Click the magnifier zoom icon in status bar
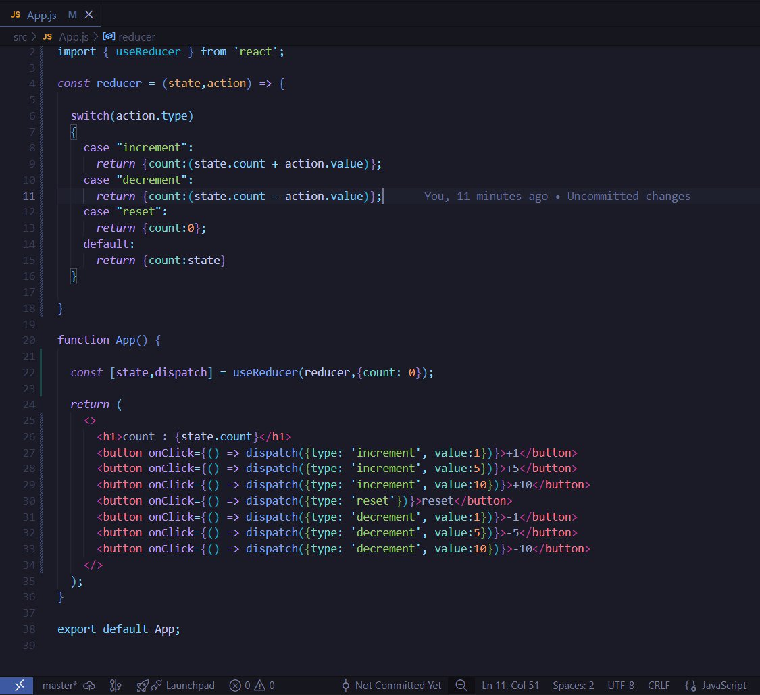The width and height of the screenshot is (760, 695). [x=461, y=686]
